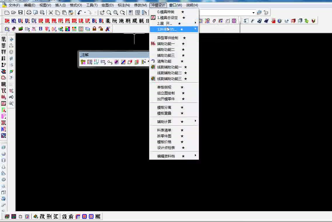
Task: Toggle the open padlock icon on the second toolbar
Action: coord(100,29)
